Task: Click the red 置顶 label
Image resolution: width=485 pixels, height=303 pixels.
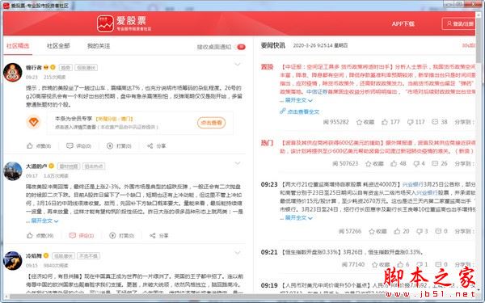Action: (268, 67)
